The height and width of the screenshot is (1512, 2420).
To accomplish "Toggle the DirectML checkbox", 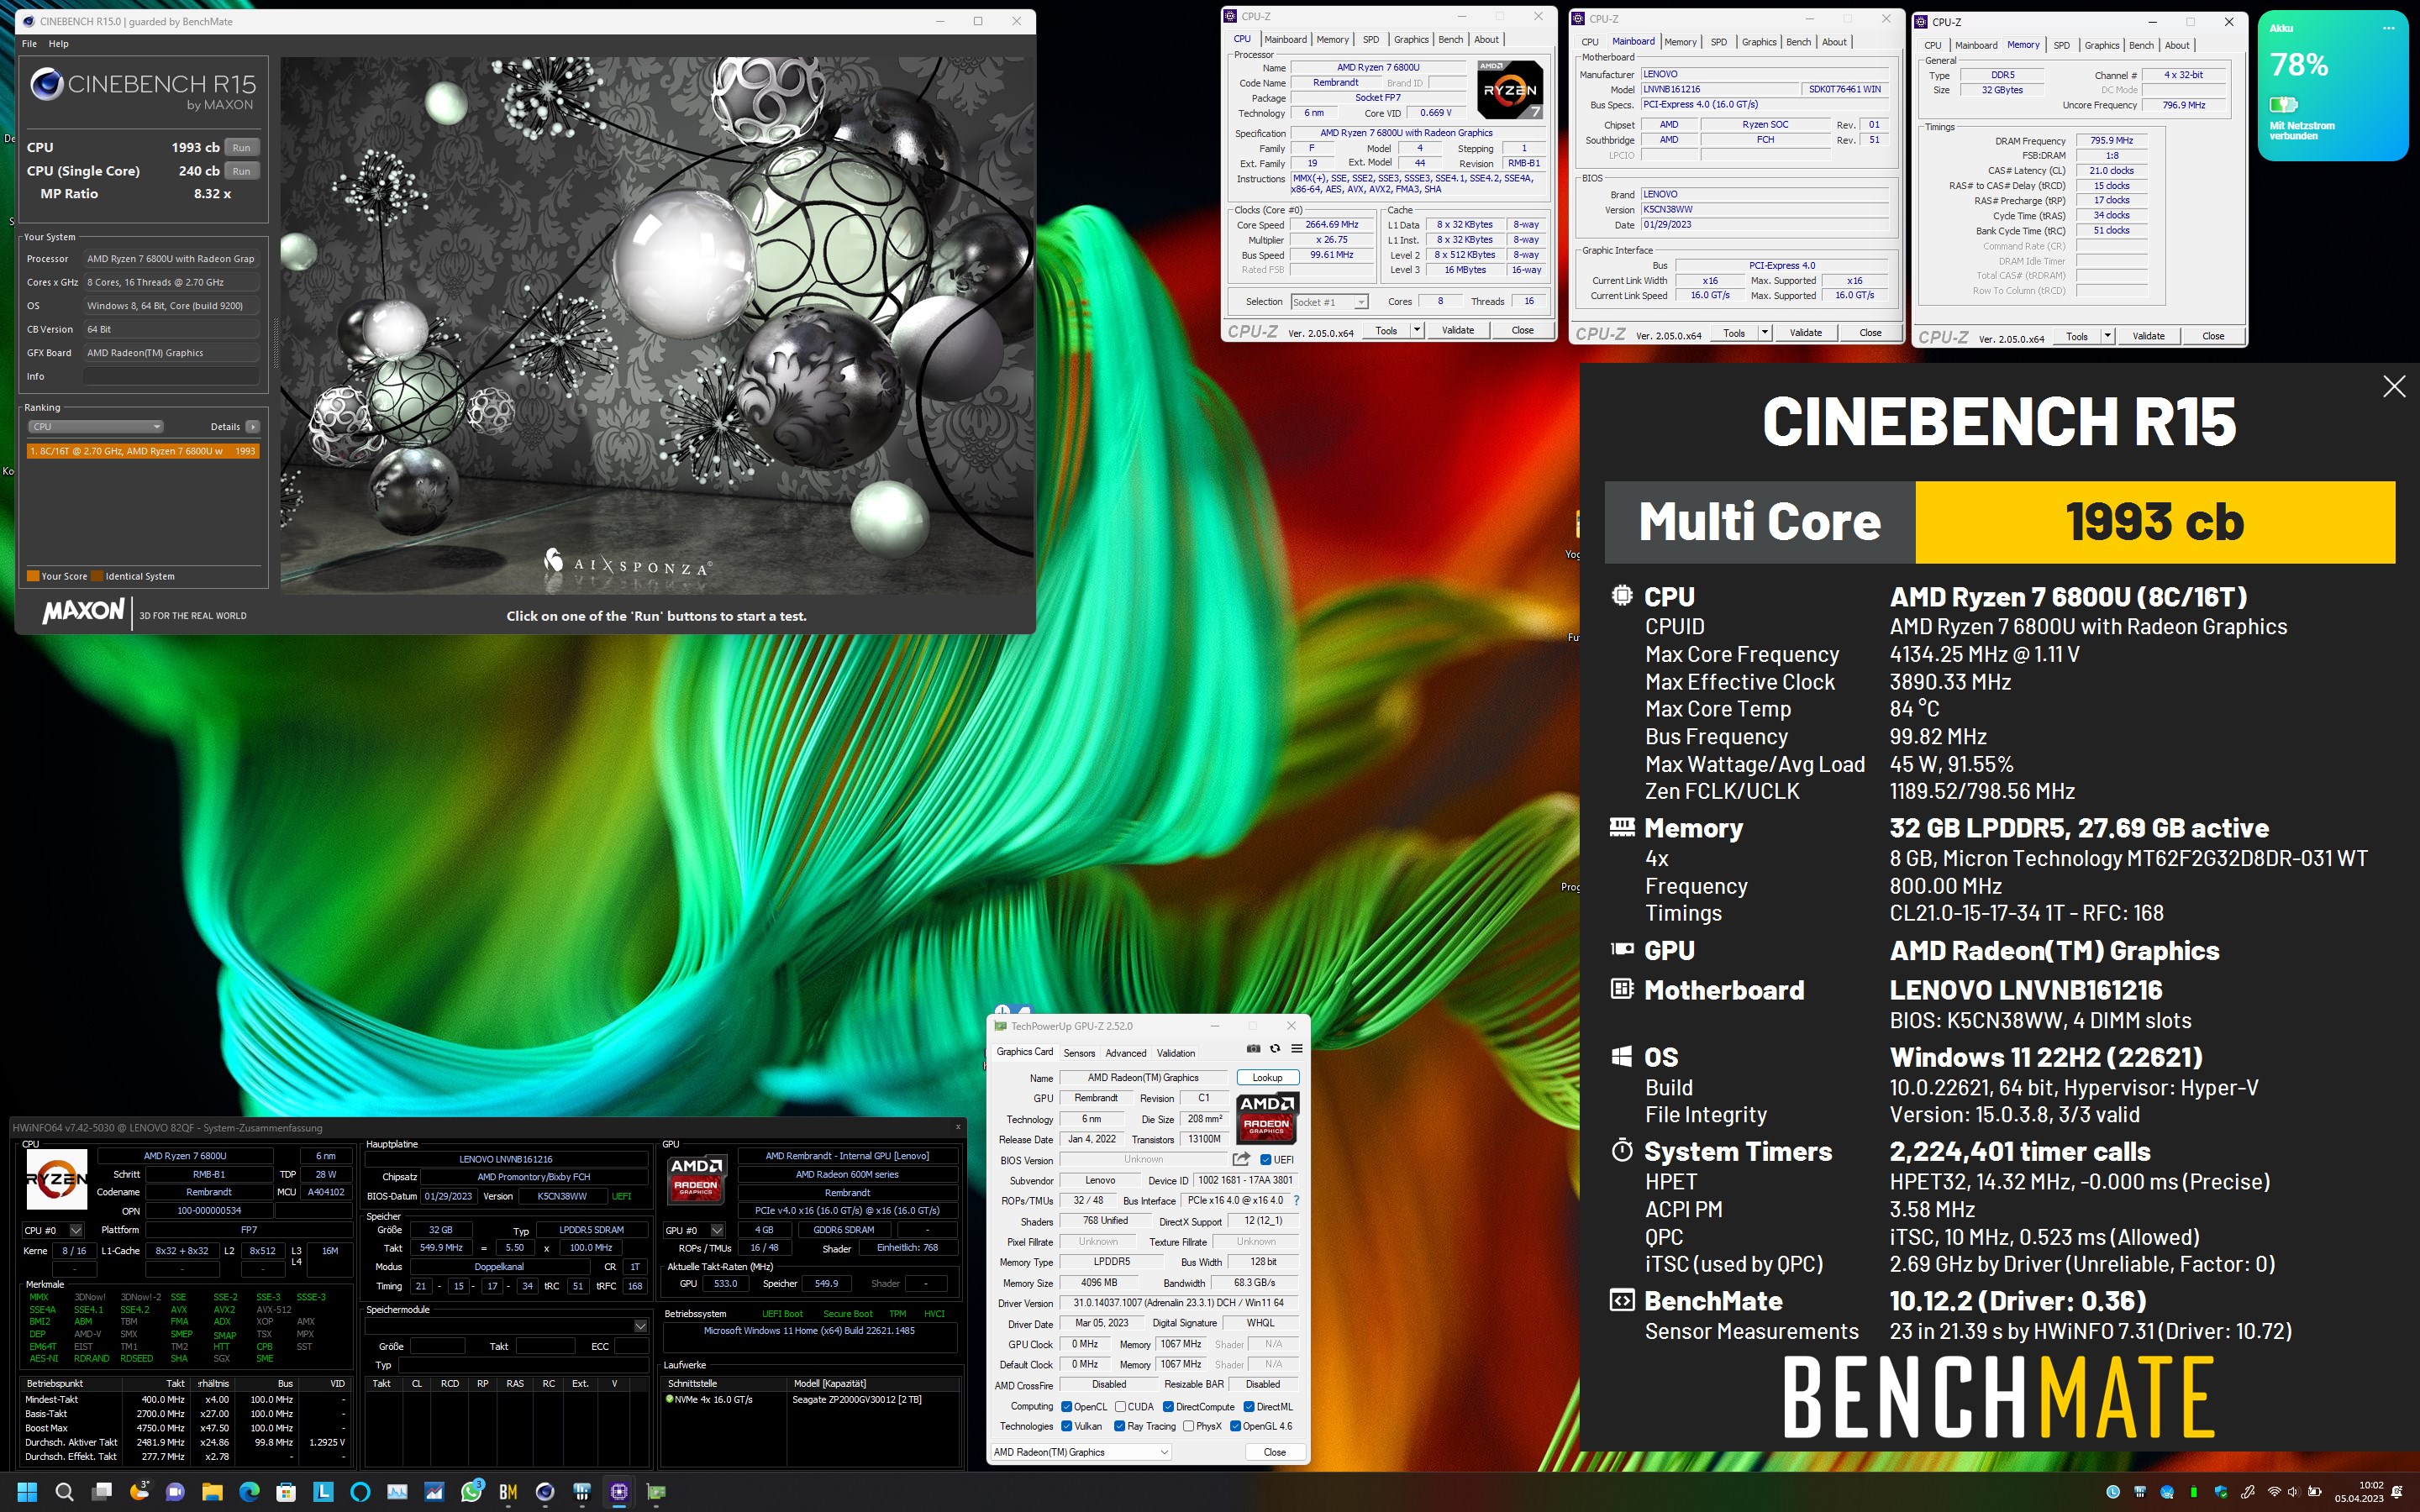I will coord(1248,1407).
